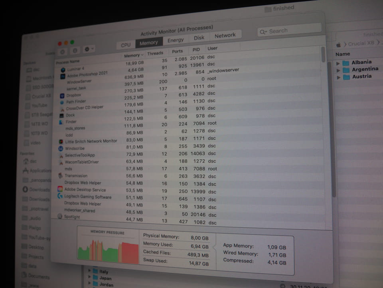
Task: Click the Dropbox process icon
Action: (x=62, y=96)
